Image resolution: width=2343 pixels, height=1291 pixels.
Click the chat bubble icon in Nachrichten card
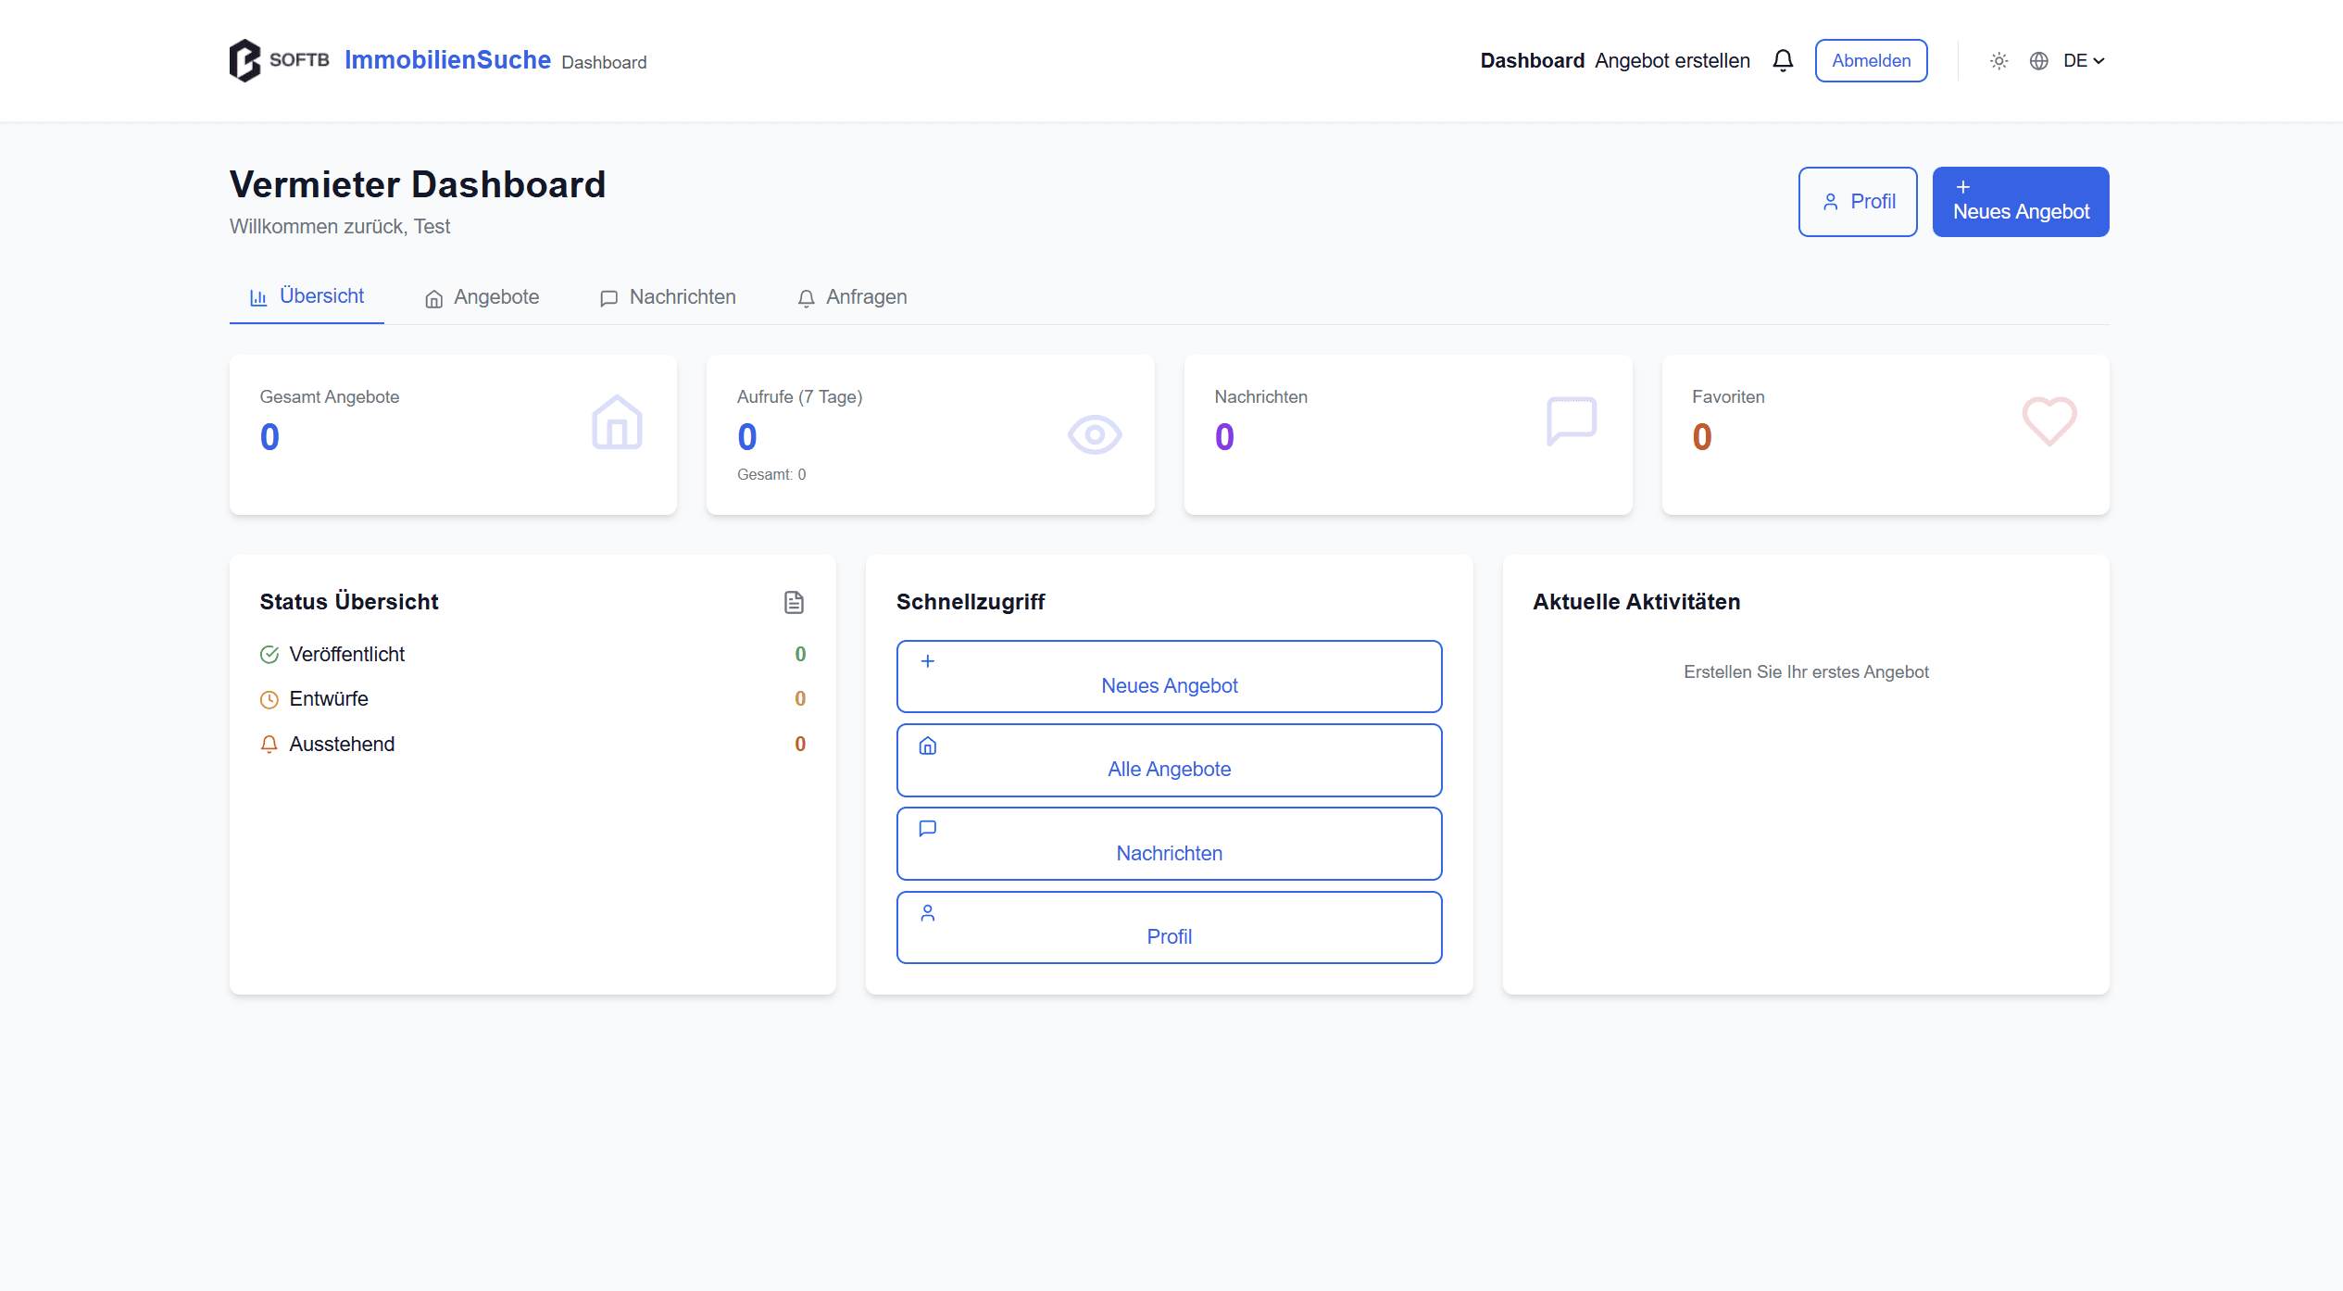(x=1572, y=421)
